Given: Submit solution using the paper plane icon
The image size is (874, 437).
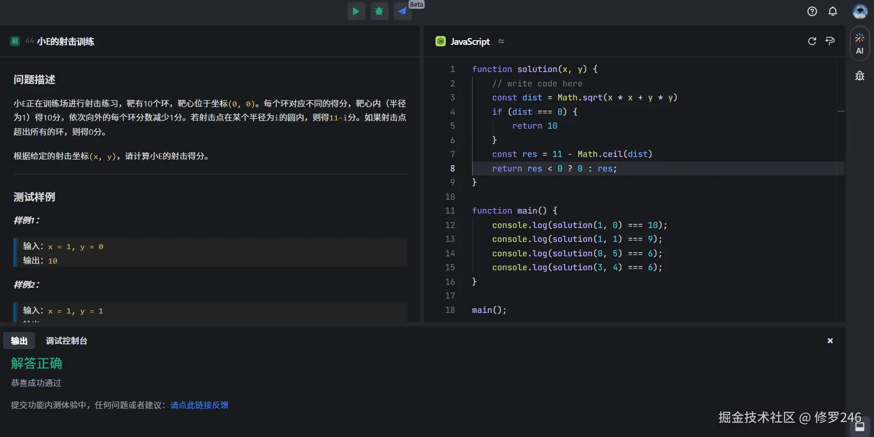Looking at the screenshot, I should (402, 11).
